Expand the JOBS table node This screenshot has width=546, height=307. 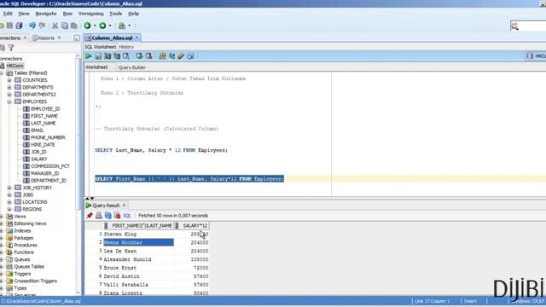(9, 195)
